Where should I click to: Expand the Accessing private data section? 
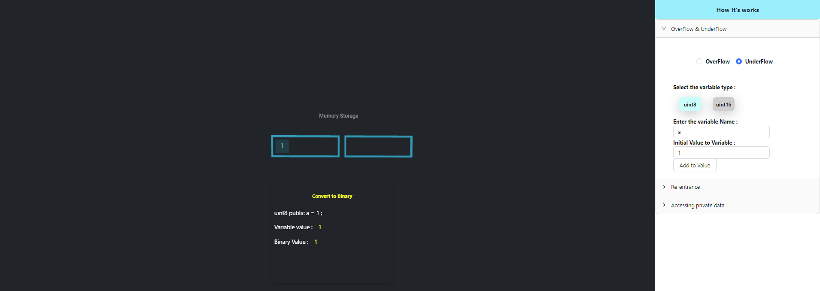click(x=738, y=205)
